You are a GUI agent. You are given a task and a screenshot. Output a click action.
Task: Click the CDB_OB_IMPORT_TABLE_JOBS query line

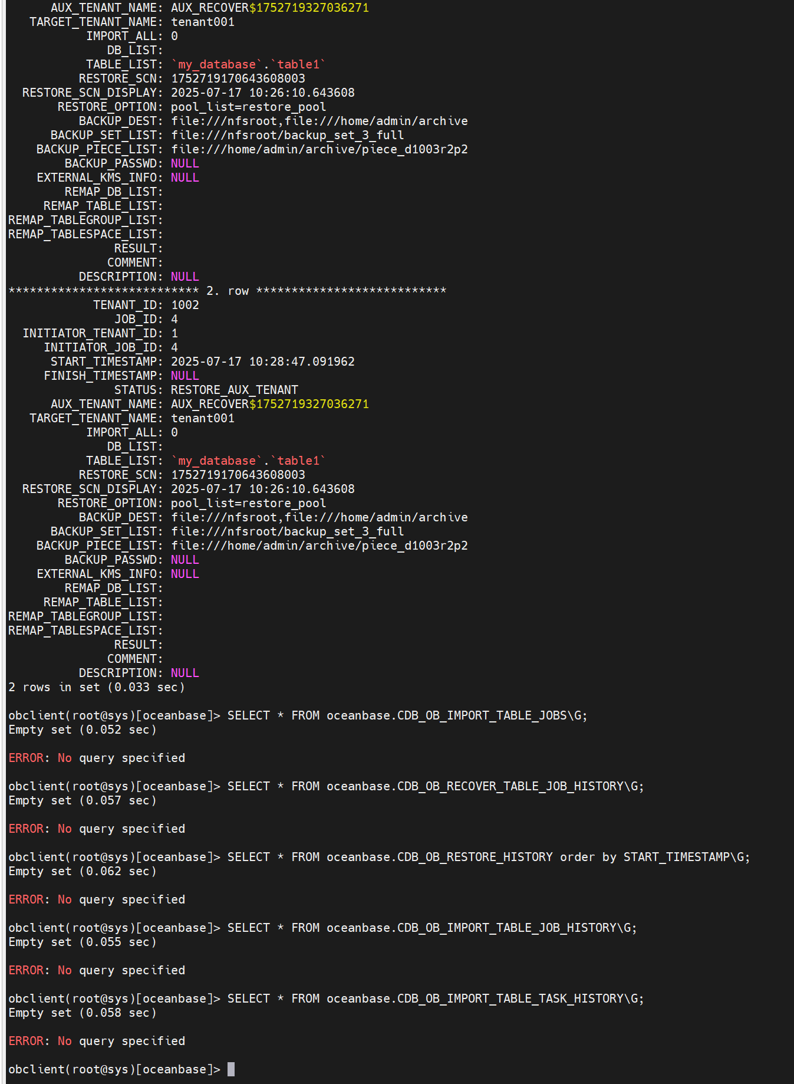[298, 715]
